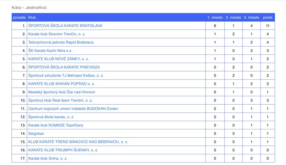Select second-place count 2 for Ekonóm Trenčín
Viewport: 286px width, 165px height.
(233, 34)
